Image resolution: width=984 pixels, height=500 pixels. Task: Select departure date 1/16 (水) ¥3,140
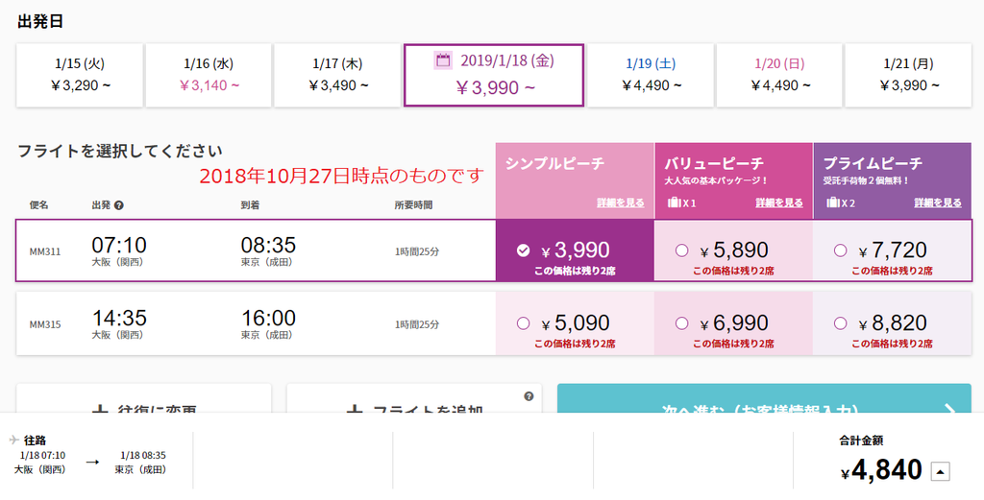[209, 75]
